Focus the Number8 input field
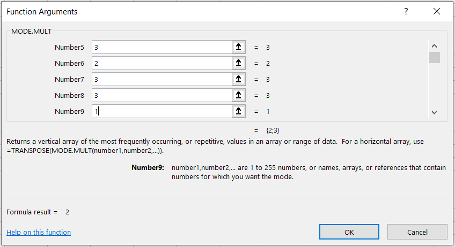The image size is (455, 247). tap(161, 95)
